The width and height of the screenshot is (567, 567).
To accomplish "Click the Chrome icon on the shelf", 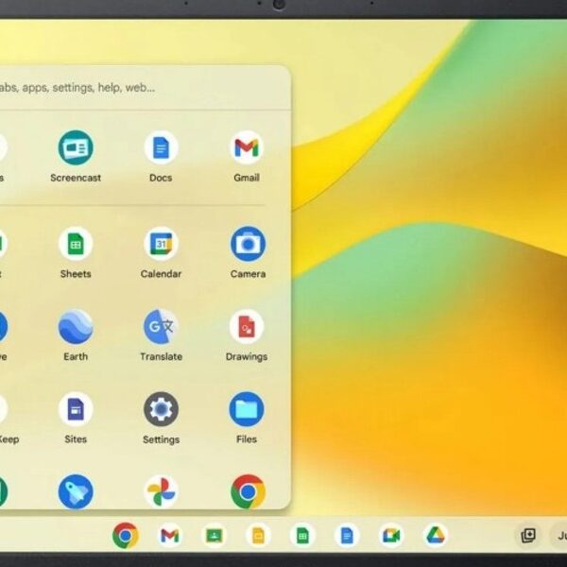I will [x=126, y=536].
